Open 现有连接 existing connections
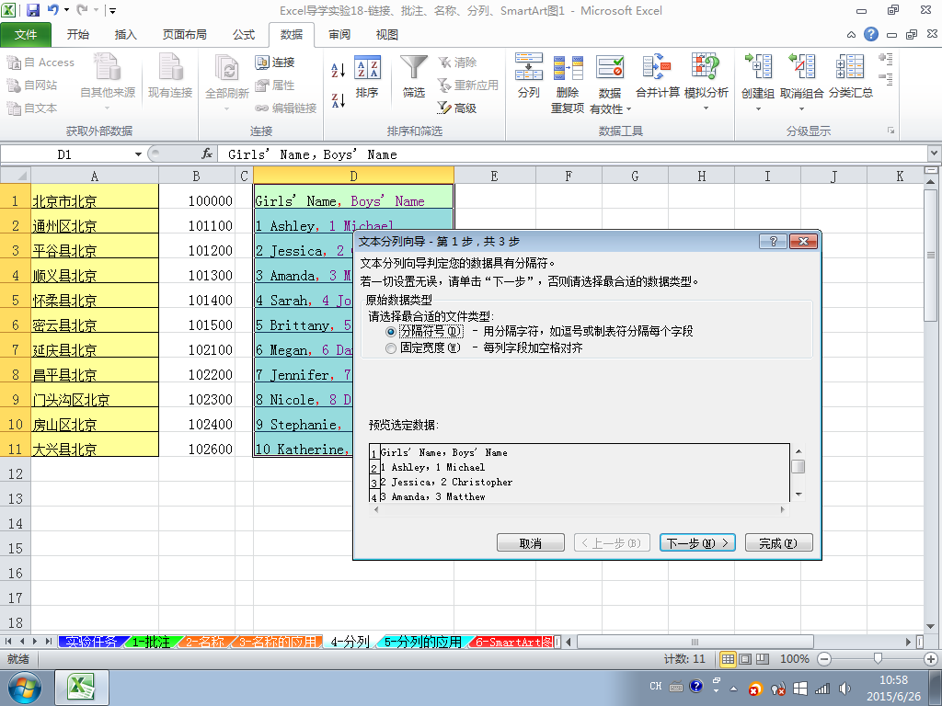The height and width of the screenshot is (706, 942). [170, 75]
